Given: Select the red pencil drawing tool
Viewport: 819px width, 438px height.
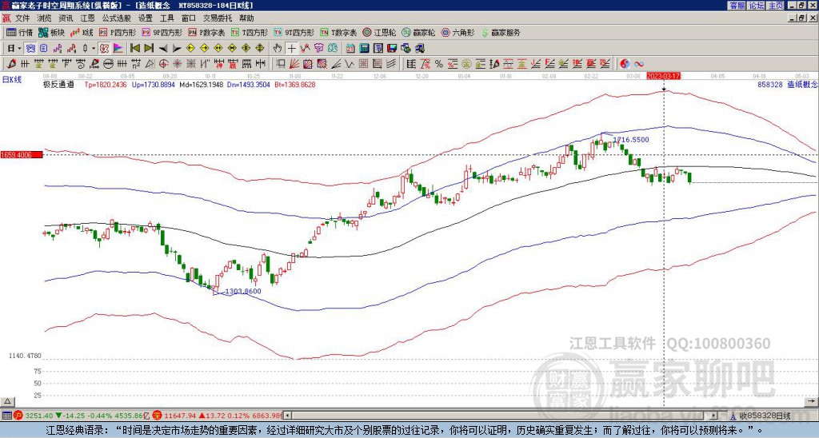Looking at the screenshot, I should tap(10, 64).
